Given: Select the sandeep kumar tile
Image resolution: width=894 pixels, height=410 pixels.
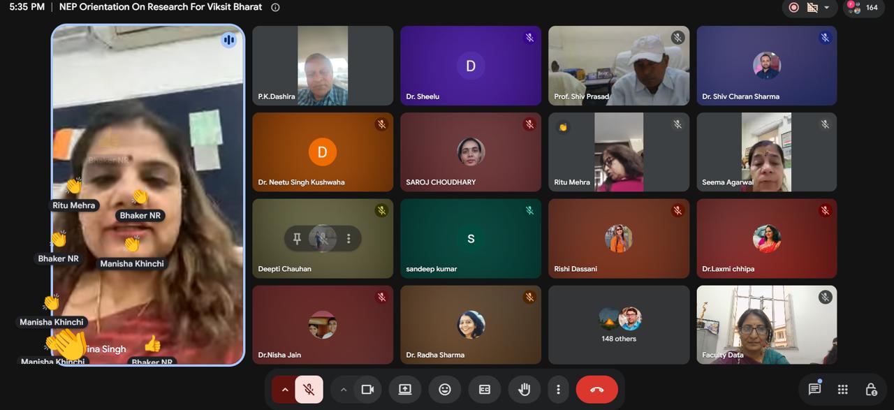Looking at the screenshot, I should pos(471,239).
